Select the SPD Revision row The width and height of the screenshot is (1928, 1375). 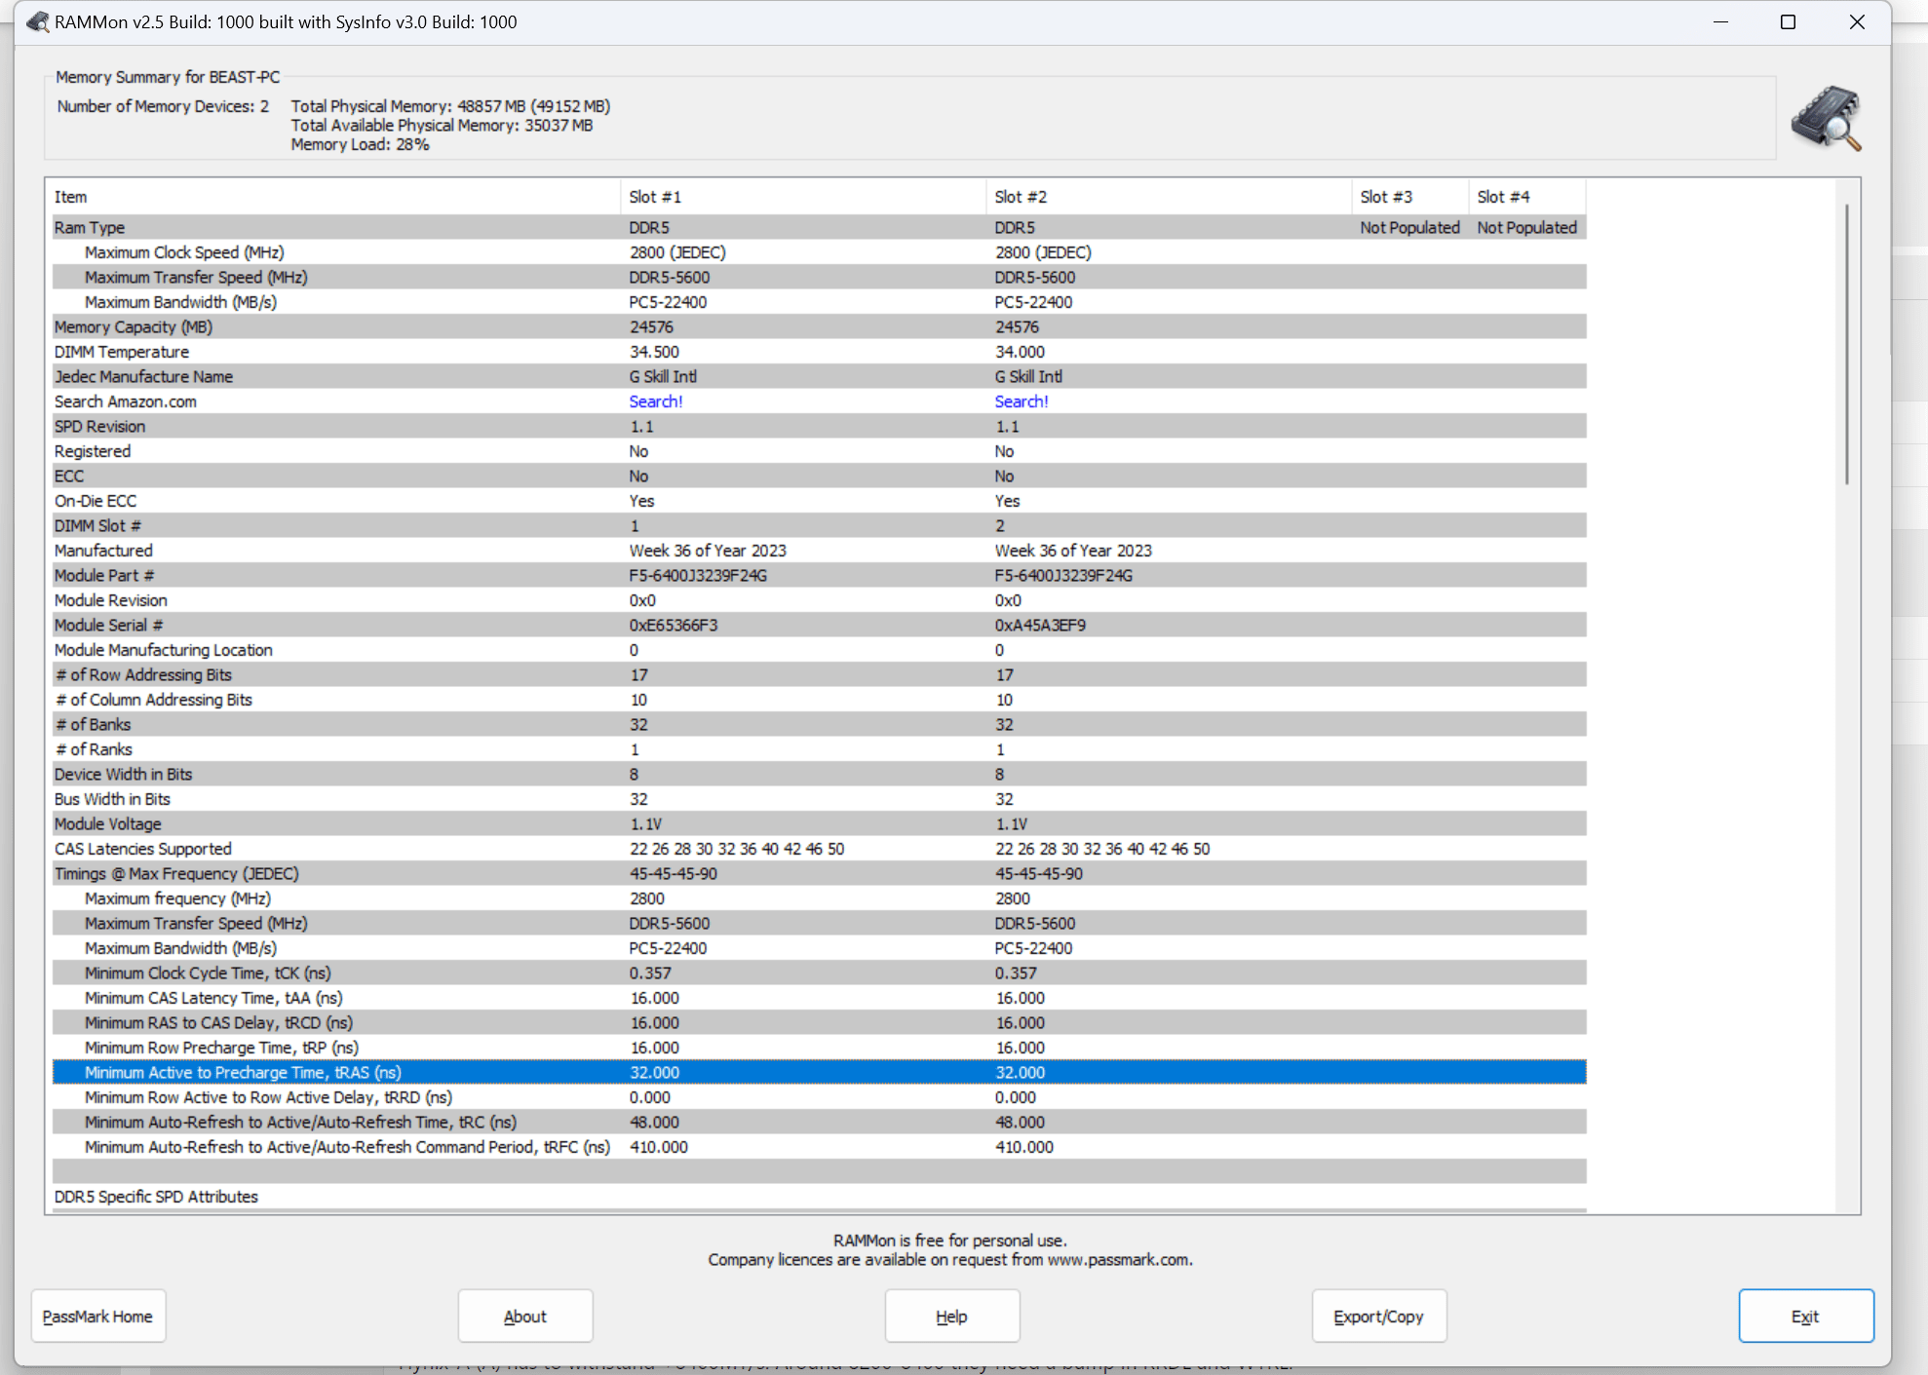click(819, 426)
